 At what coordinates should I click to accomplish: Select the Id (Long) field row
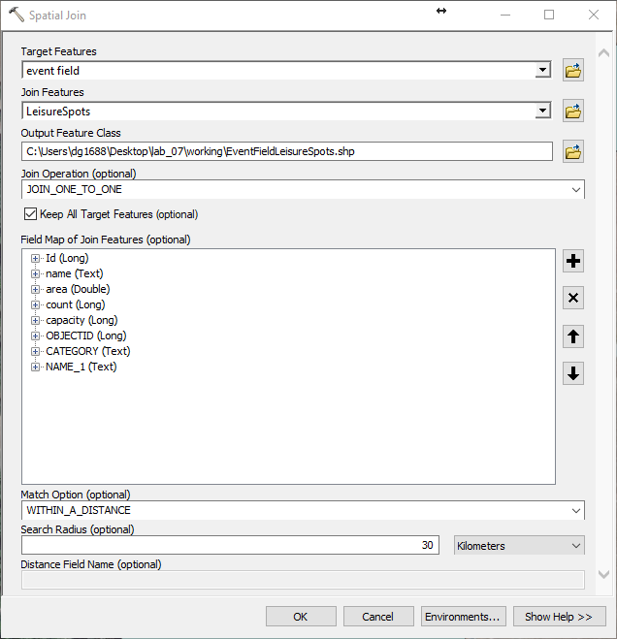67,258
